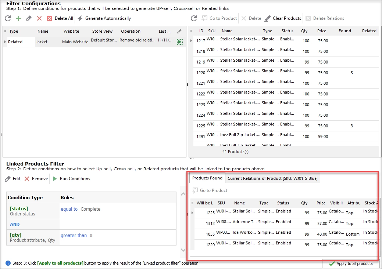Image resolution: width=382 pixels, height=269 pixels.
Task: Clear Products from the grid
Action: pyautogui.click(x=283, y=18)
